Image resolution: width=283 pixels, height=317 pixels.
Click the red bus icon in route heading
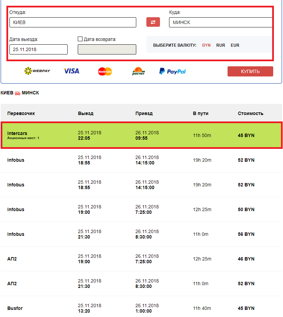coord(18,93)
